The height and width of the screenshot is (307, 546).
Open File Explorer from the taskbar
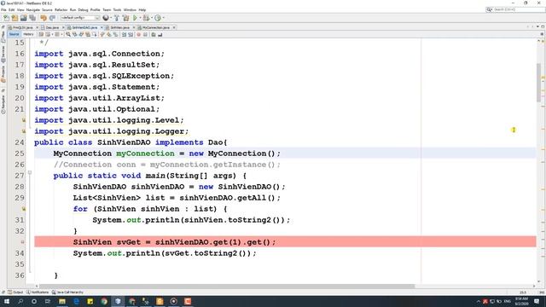(x=62, y=301)
